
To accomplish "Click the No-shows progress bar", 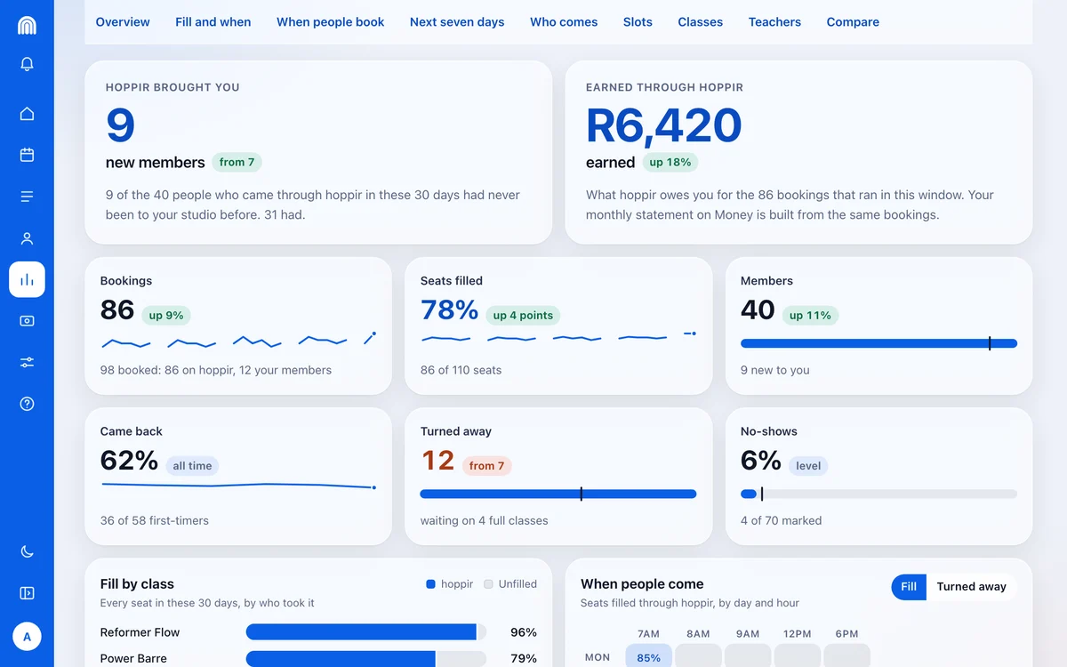I will tap(878, 494).
